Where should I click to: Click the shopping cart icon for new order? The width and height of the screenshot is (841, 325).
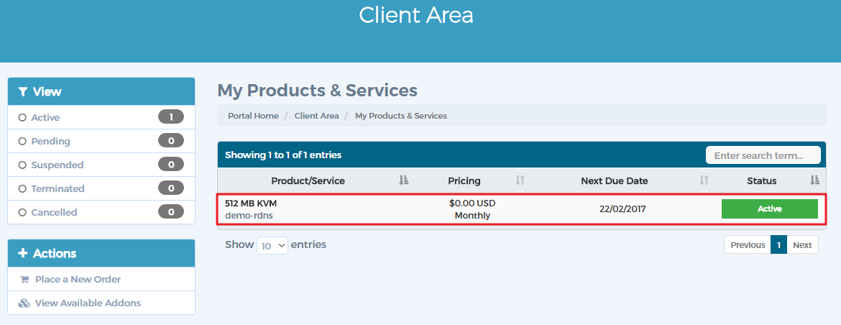point(24,280)
